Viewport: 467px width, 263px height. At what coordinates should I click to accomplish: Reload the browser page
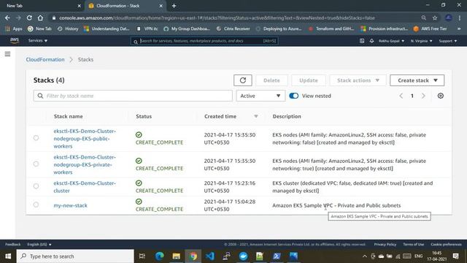[x=29, y=18]
